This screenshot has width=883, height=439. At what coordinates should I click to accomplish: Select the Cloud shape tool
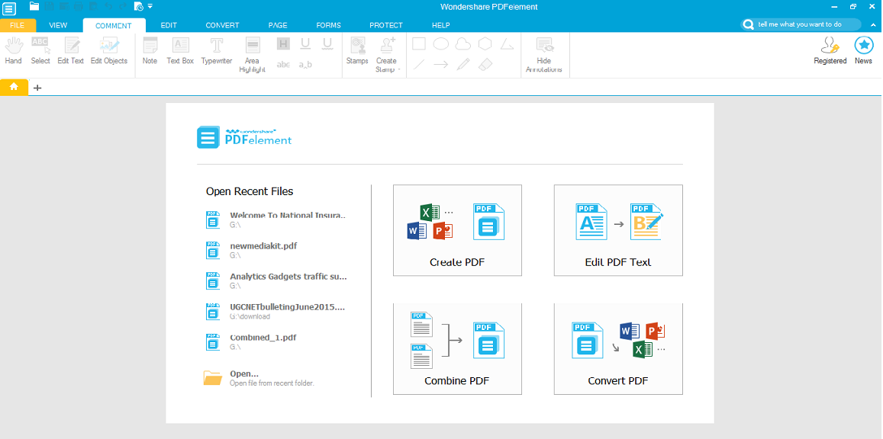coord(463,44)
